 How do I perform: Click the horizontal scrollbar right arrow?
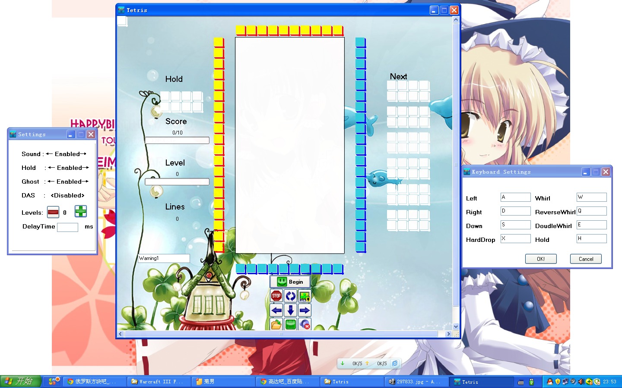(448, 334)
